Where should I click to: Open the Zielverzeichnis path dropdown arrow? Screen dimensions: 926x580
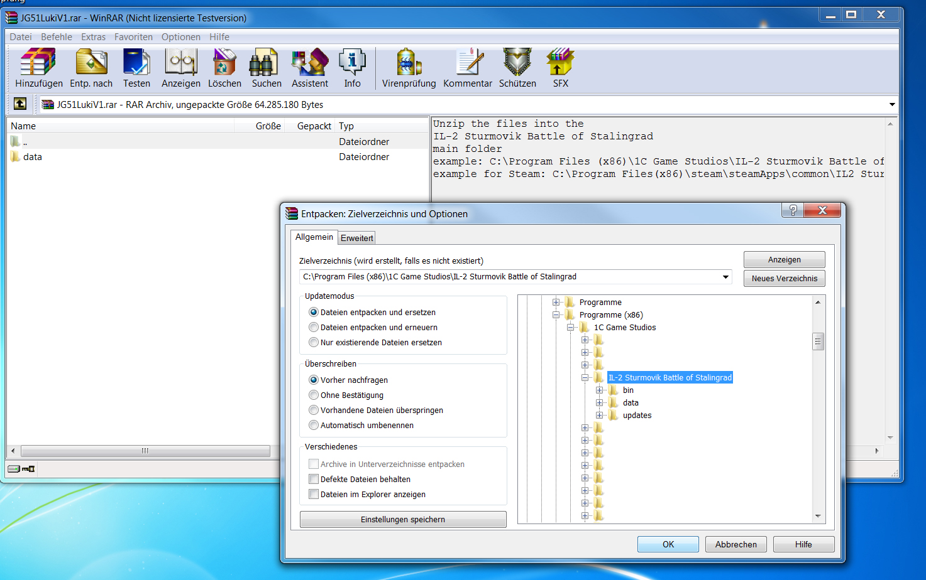(725, 277)
